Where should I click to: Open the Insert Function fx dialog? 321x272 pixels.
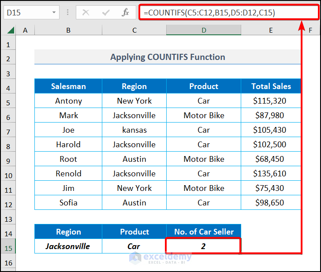coord(125,12)
